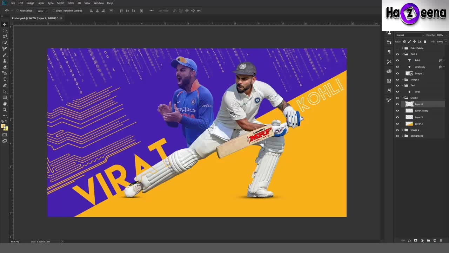This screenshot has width=449, height=253.
Task: Select the Clone Stamp tool
Action: [x=5, y=61]
